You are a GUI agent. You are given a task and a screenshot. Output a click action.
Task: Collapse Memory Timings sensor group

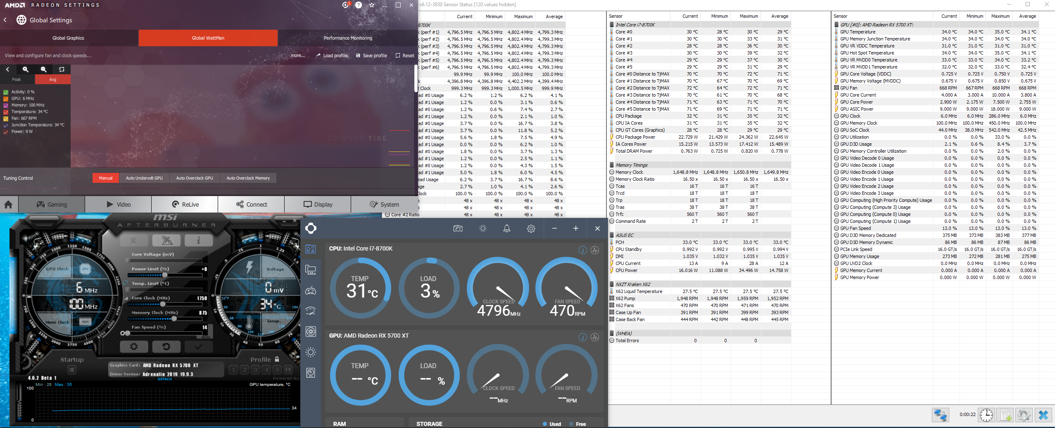tap(612, 165)
